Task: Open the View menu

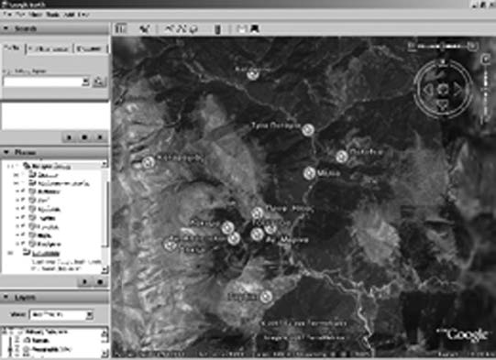Action: click(x=35, y=15)
